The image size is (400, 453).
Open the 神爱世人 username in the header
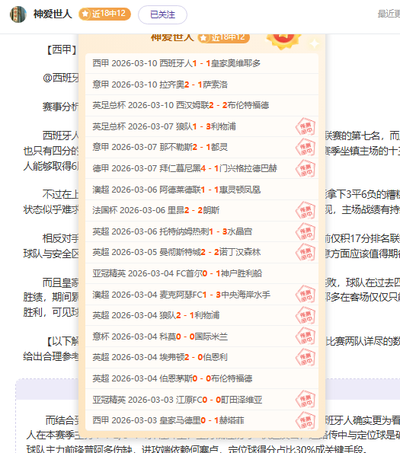(53, 14)
